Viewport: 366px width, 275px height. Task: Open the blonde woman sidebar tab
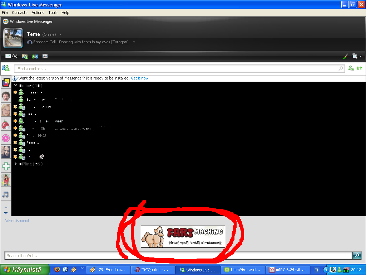click(6, 110)
